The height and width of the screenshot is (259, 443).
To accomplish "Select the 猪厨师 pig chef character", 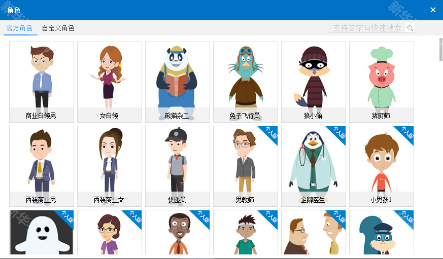I will [x=382, y=81].
